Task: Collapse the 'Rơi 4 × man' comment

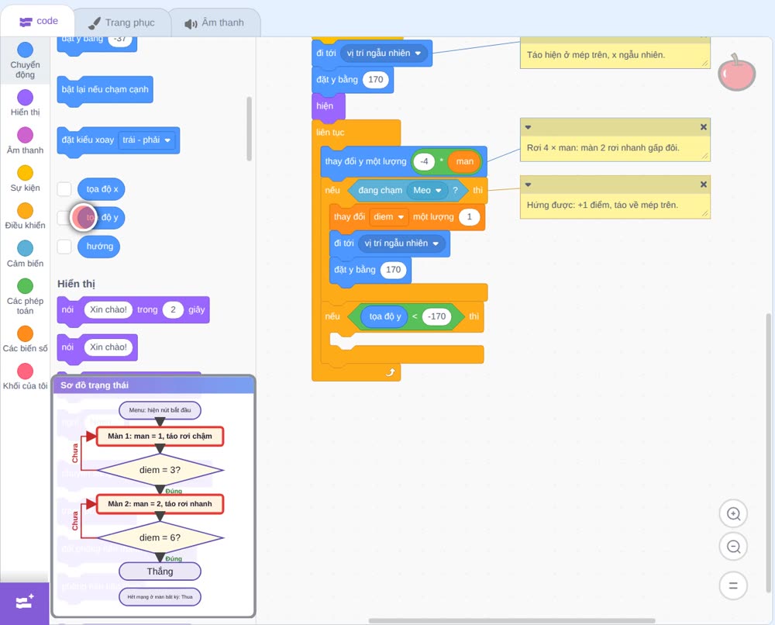Action: 528,127
